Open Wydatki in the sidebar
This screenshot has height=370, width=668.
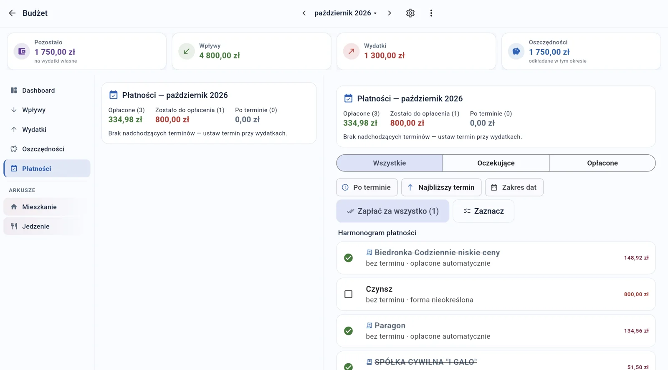tap(47, 130)
